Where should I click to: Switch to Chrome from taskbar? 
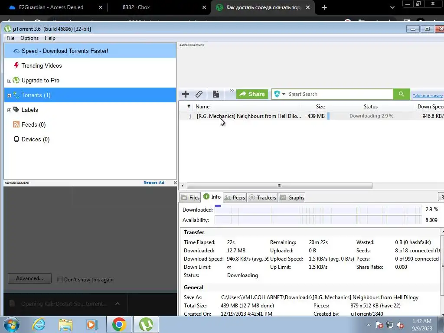[x=119, y=324]
